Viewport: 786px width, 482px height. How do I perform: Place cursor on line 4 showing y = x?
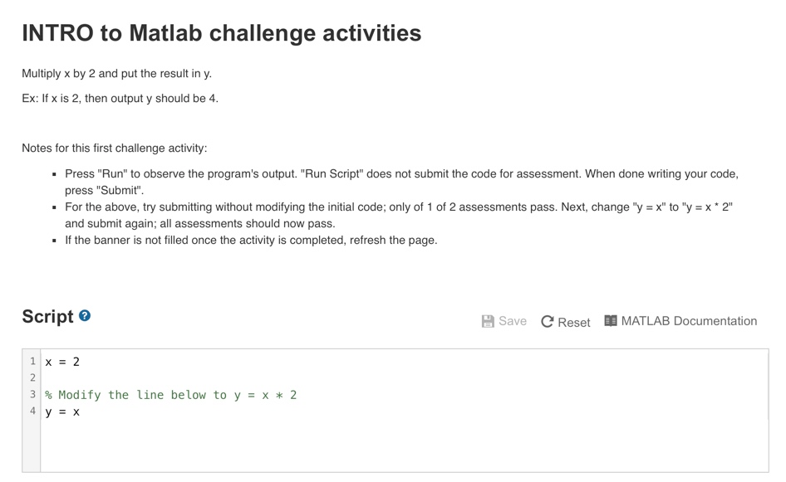tap(62, 411)
